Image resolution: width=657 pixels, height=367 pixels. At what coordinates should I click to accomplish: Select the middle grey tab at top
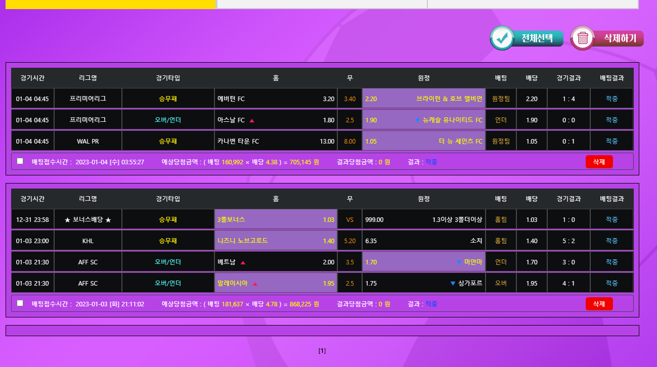[x=322, y=4]
